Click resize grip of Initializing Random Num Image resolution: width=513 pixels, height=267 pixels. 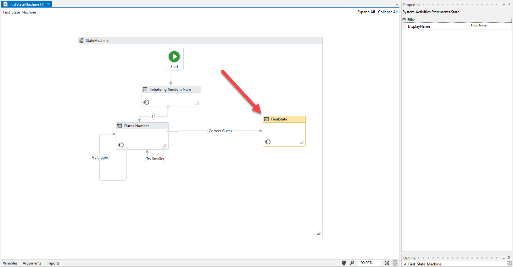197,103
